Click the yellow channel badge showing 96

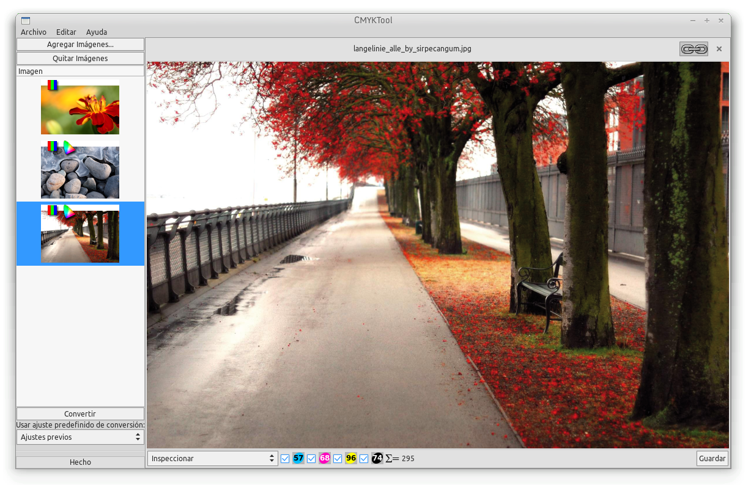[351, 458]
